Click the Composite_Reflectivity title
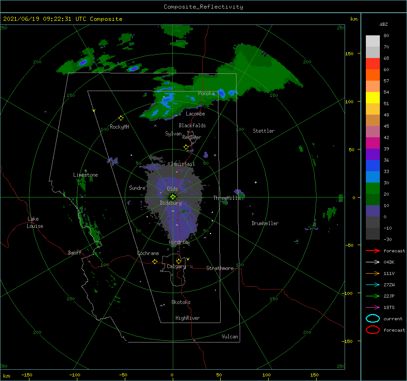Screen dimensions: 407x381 coord(203,7)
